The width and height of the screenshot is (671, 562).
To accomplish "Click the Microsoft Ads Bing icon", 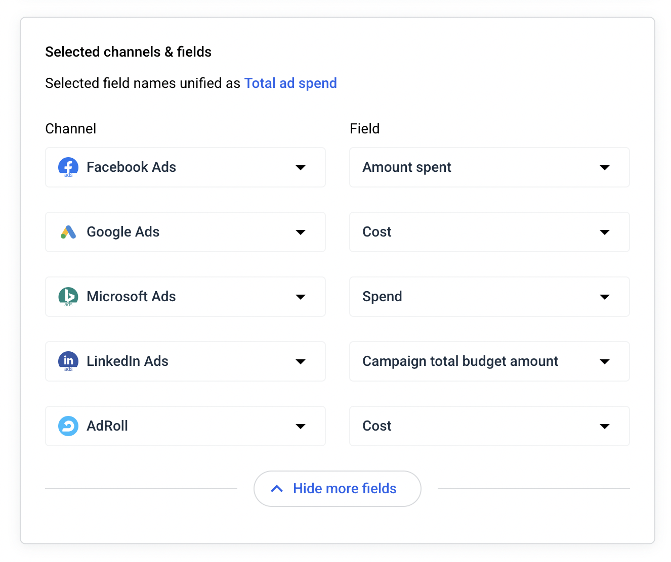I will [x=68, y=297].
